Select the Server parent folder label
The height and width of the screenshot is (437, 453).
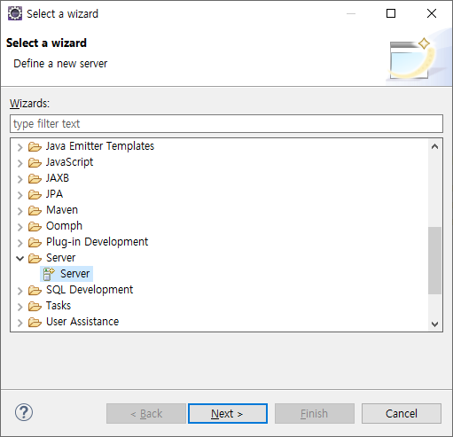[x=61, y=258]
